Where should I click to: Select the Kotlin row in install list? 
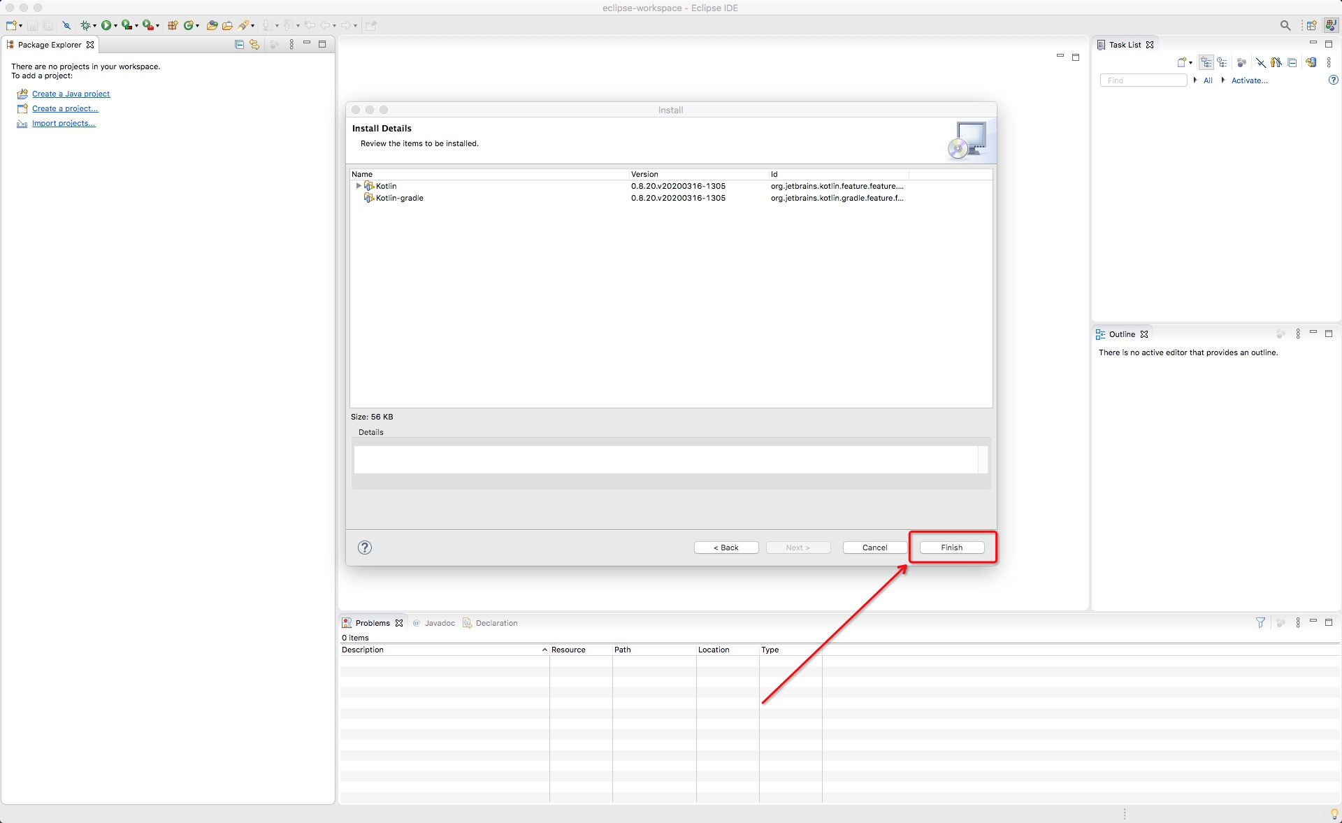pos(671,186)
